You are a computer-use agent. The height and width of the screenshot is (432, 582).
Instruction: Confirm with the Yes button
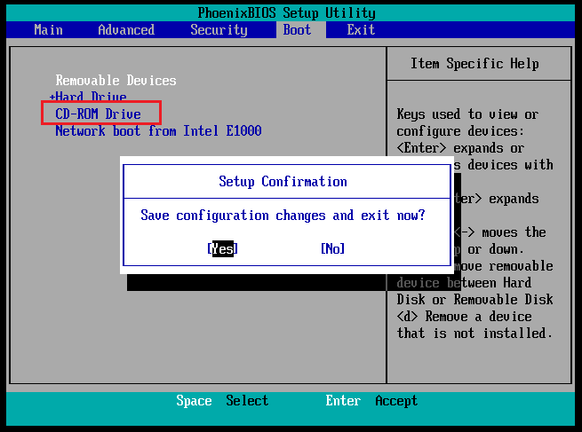coord(222,248)
